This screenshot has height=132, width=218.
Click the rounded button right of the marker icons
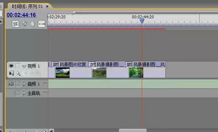point(42,24)
